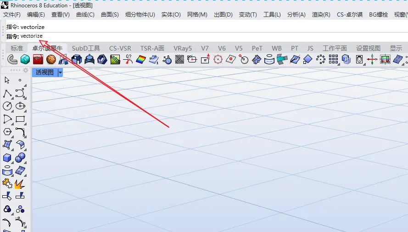This screenshot has width=408, height=232.
Task: Pick the Fillet surface tool
Action: point(20,145)
